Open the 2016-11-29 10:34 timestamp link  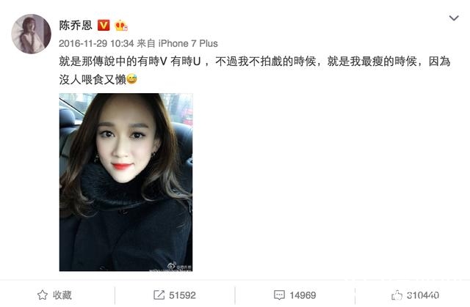click(x=96, y=44)
